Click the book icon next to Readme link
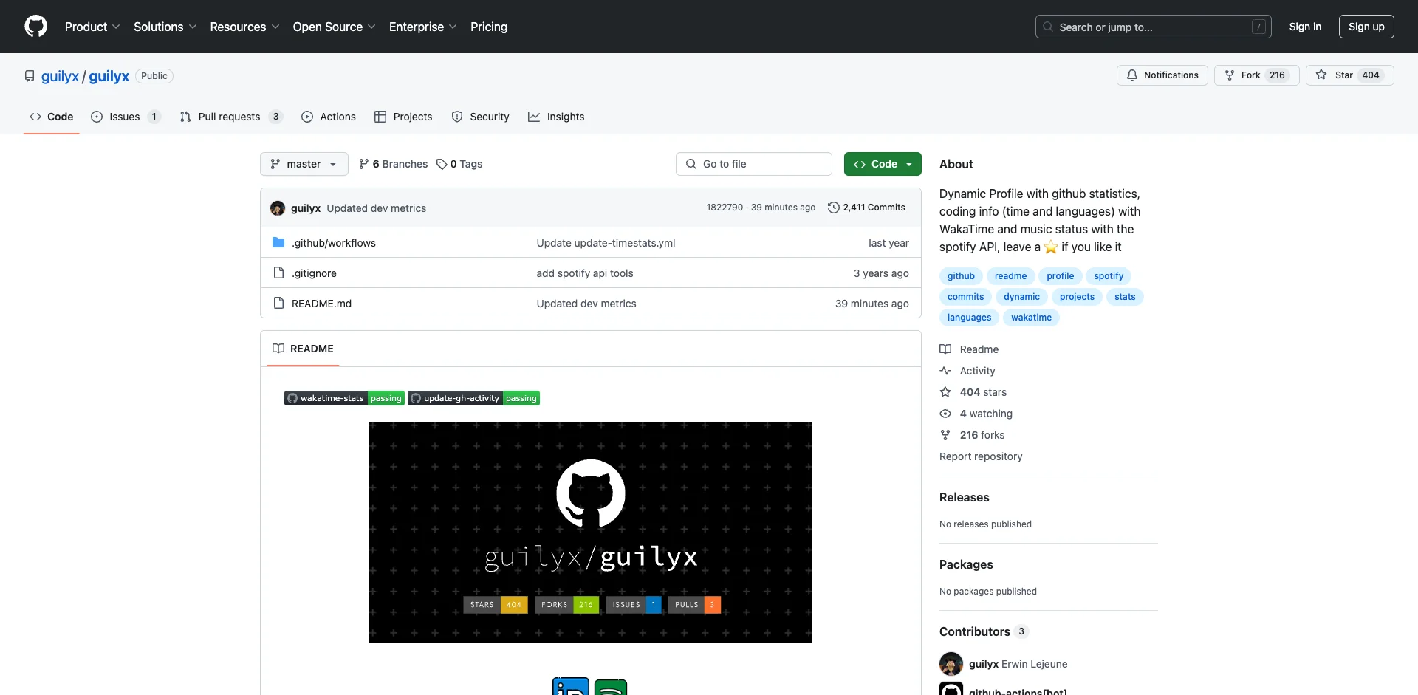 point(945,349)
